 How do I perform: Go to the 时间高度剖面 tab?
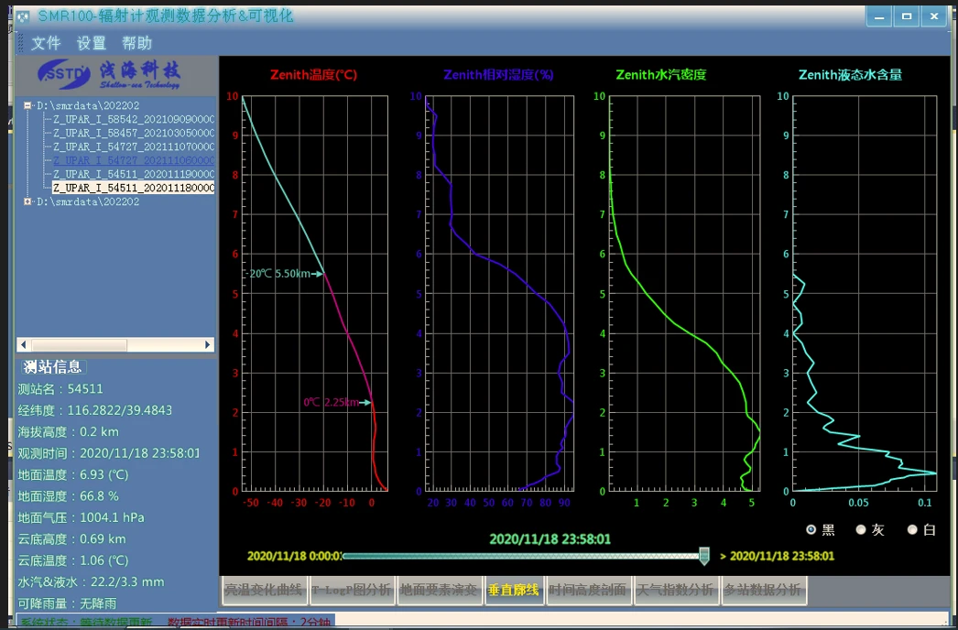589,591
